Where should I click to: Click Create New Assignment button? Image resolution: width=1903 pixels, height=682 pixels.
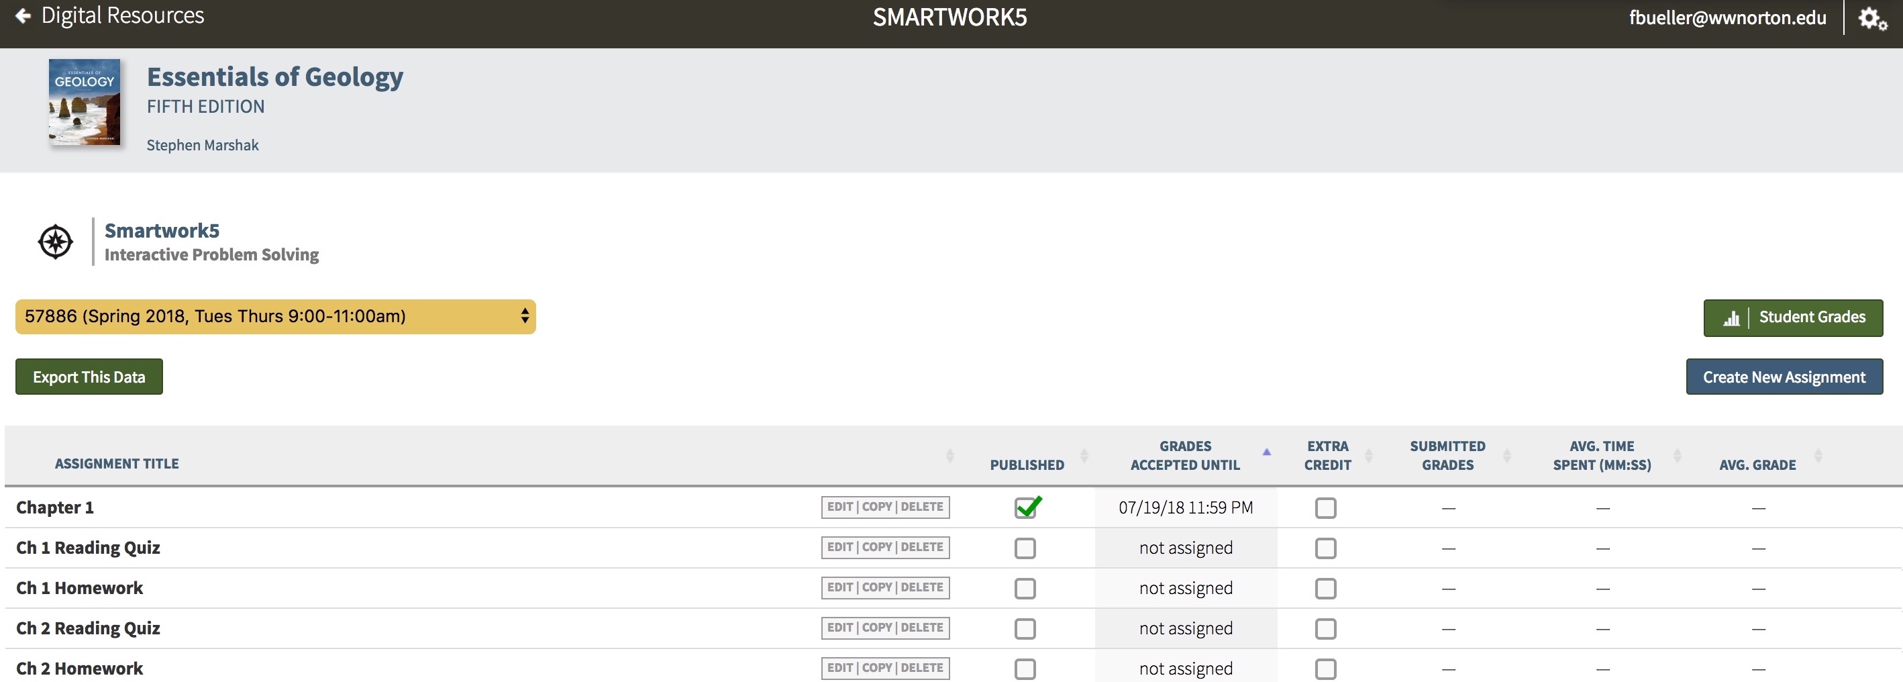tap(1784, 377)
